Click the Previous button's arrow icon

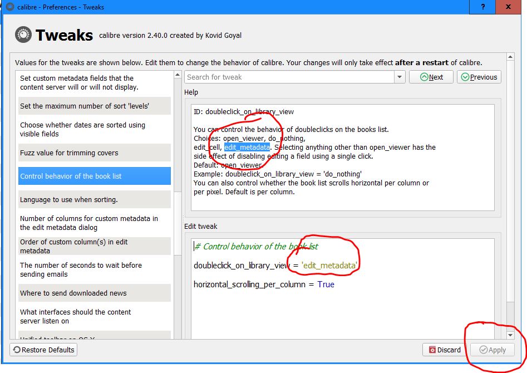tap(465, 77)
